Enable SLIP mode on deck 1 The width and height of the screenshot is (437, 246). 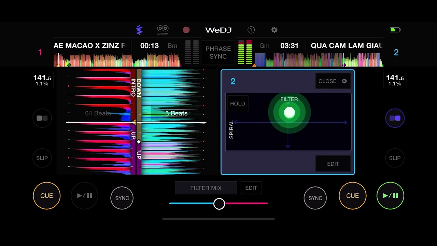[42, 158]
